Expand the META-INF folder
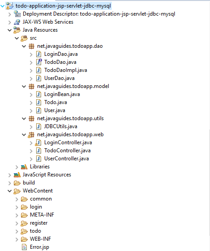This screenshot has width=210, height=251. [17, 215]
